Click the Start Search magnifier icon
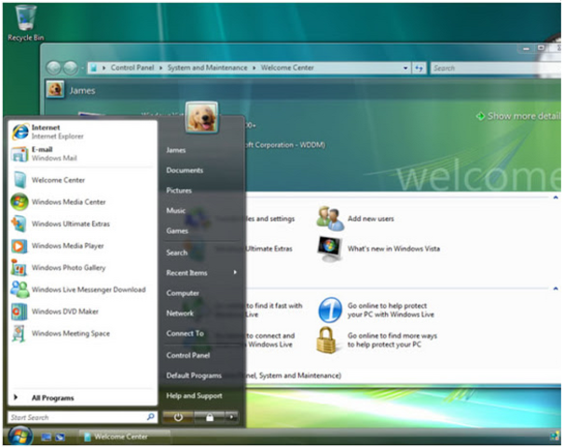564x447 pixels. click(151, 417)
